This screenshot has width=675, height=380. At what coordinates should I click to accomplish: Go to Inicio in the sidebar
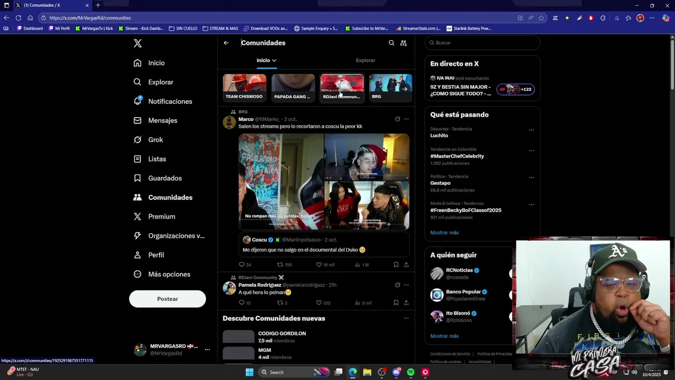point(156,63)
